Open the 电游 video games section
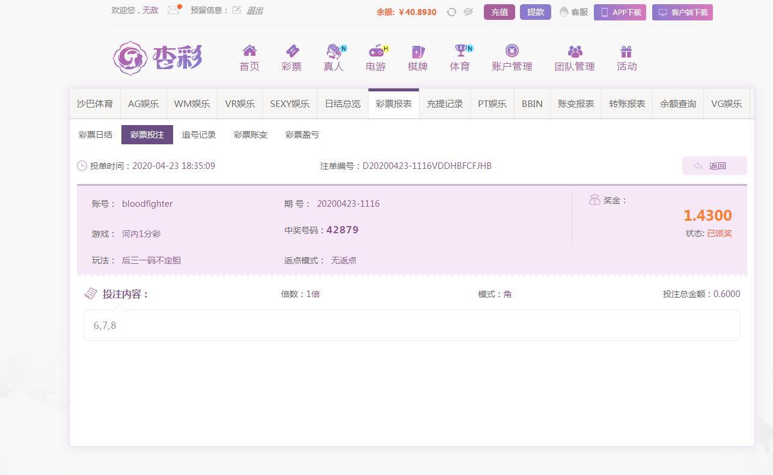Screen dimensions: 773x475 [376, 58]
